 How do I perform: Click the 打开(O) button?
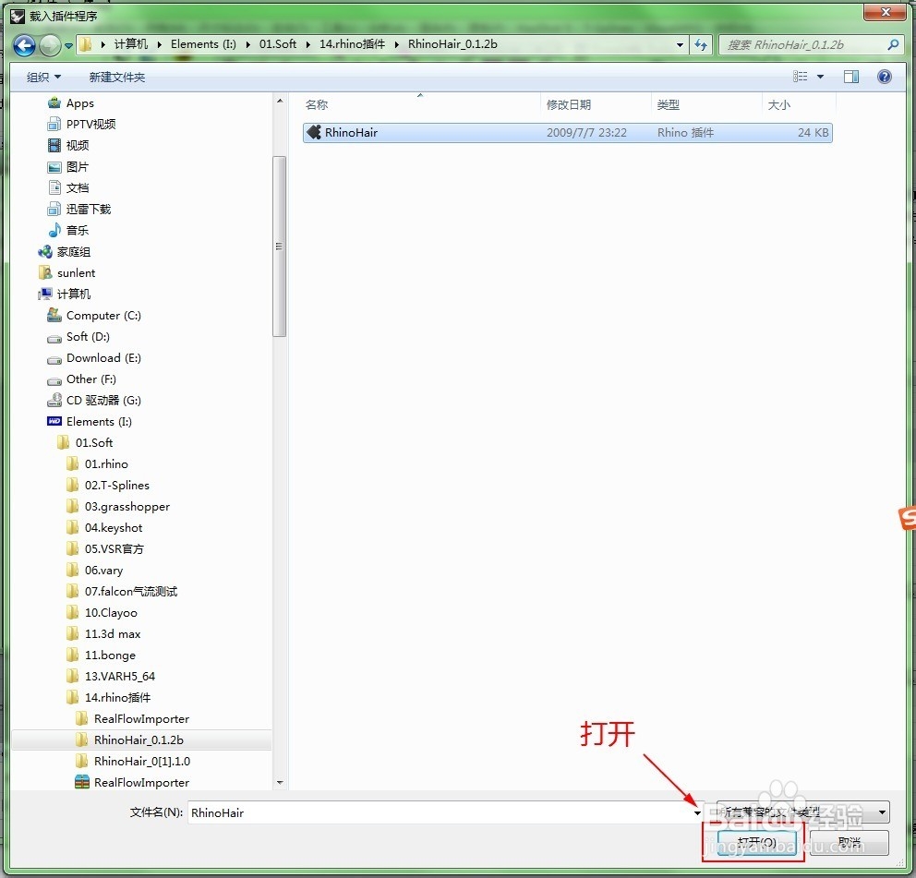pyautogui.click(x=756, y=843)
